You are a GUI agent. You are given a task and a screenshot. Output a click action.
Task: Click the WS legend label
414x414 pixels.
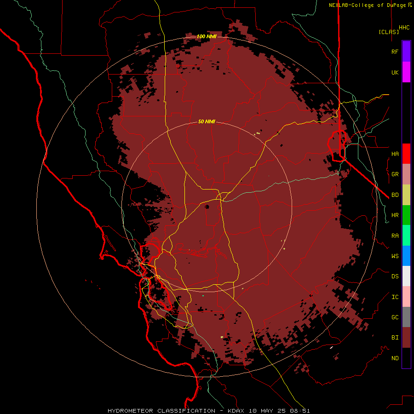pos(395,256)
